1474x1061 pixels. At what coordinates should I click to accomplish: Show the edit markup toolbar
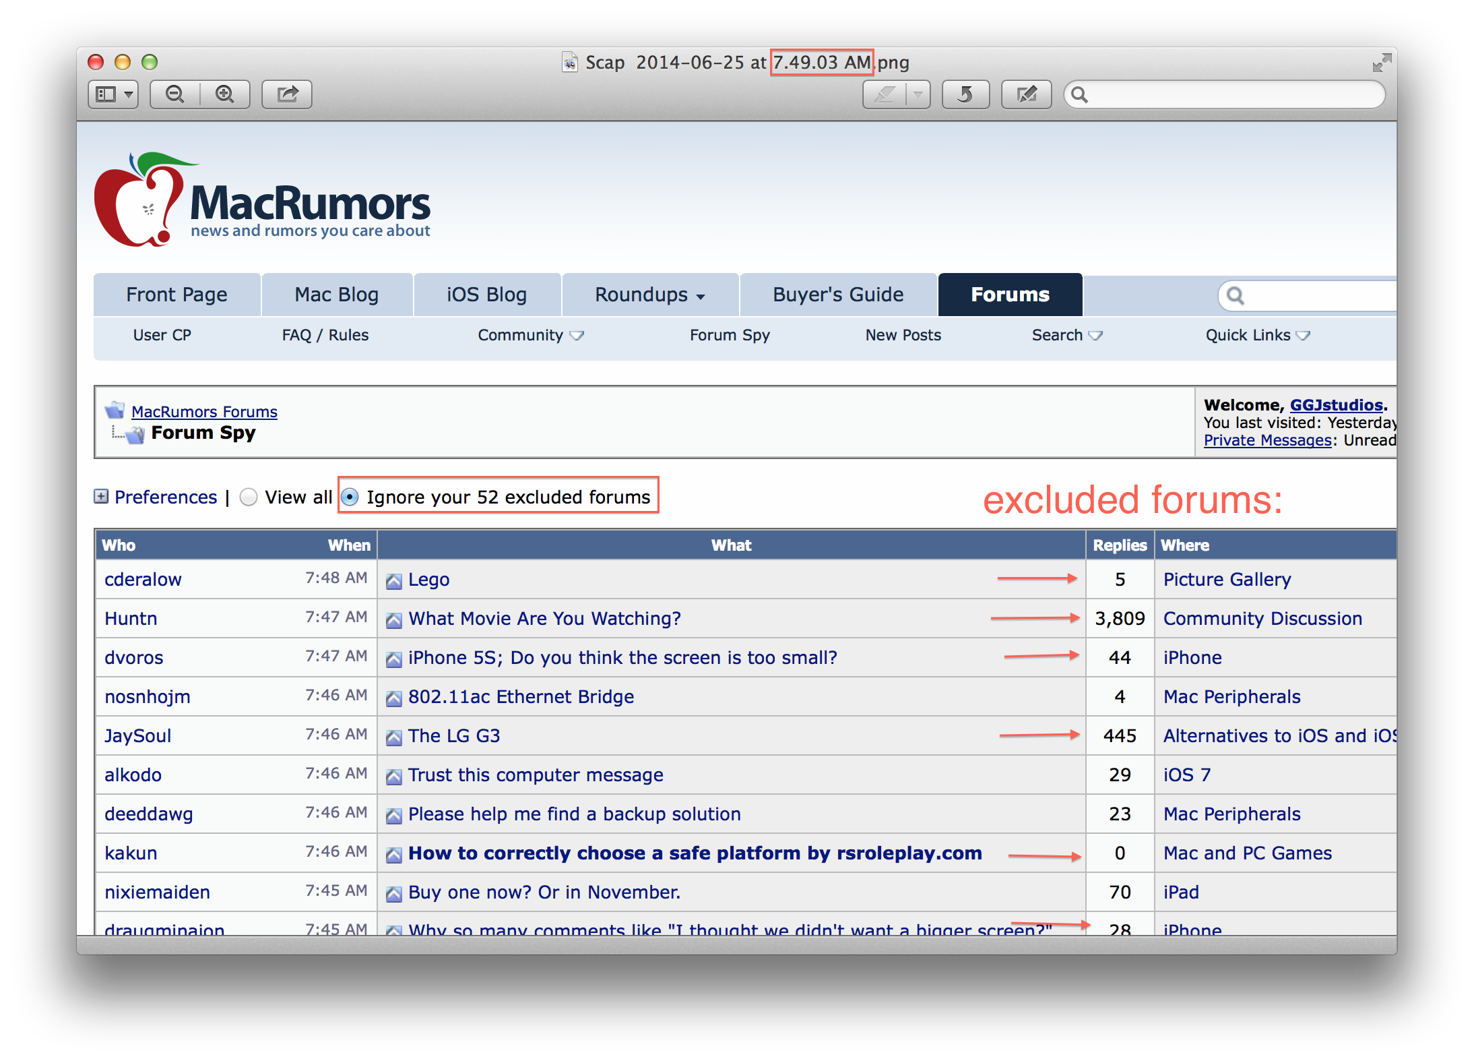pyautogui.click(x=1026, y=94)
